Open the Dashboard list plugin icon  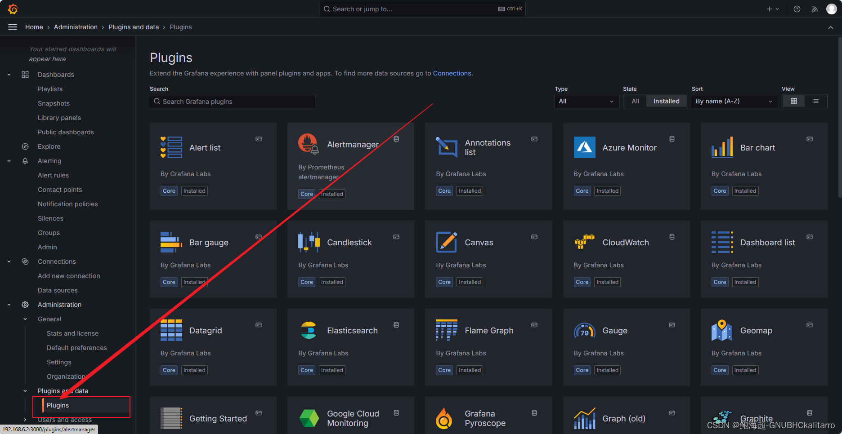[722, 242]
